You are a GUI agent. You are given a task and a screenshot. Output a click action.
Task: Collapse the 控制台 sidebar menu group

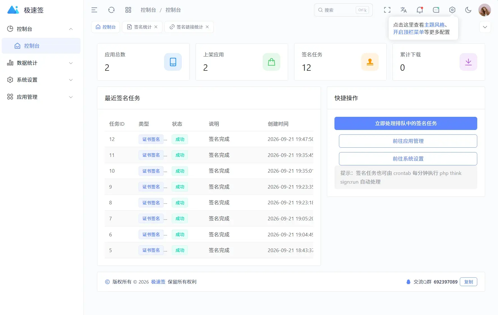pyautogui.click(x=41, y=29)
